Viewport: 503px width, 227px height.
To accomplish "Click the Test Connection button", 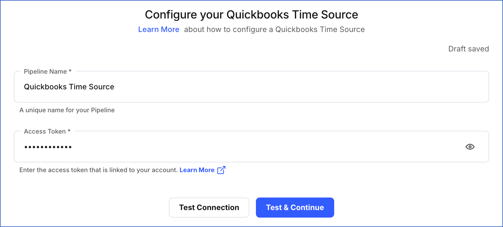I will pyautogui.click(x=209, y=208).
